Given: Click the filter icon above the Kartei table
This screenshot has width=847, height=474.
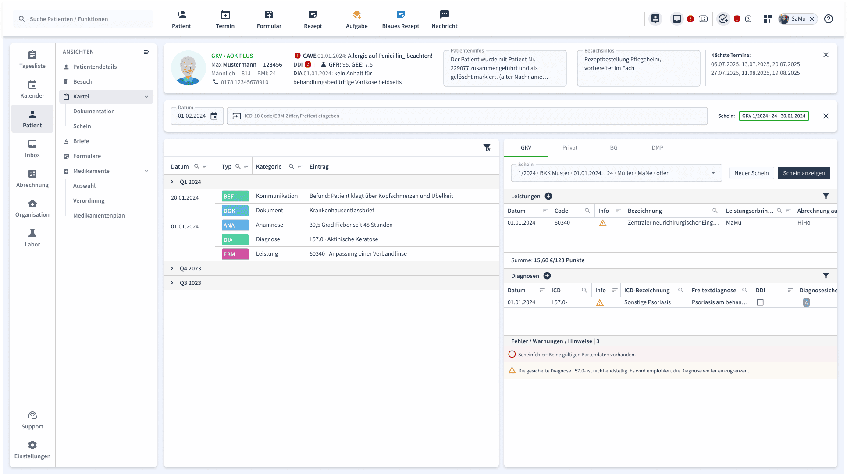Looking at the screenshot, I should (487, 147).
